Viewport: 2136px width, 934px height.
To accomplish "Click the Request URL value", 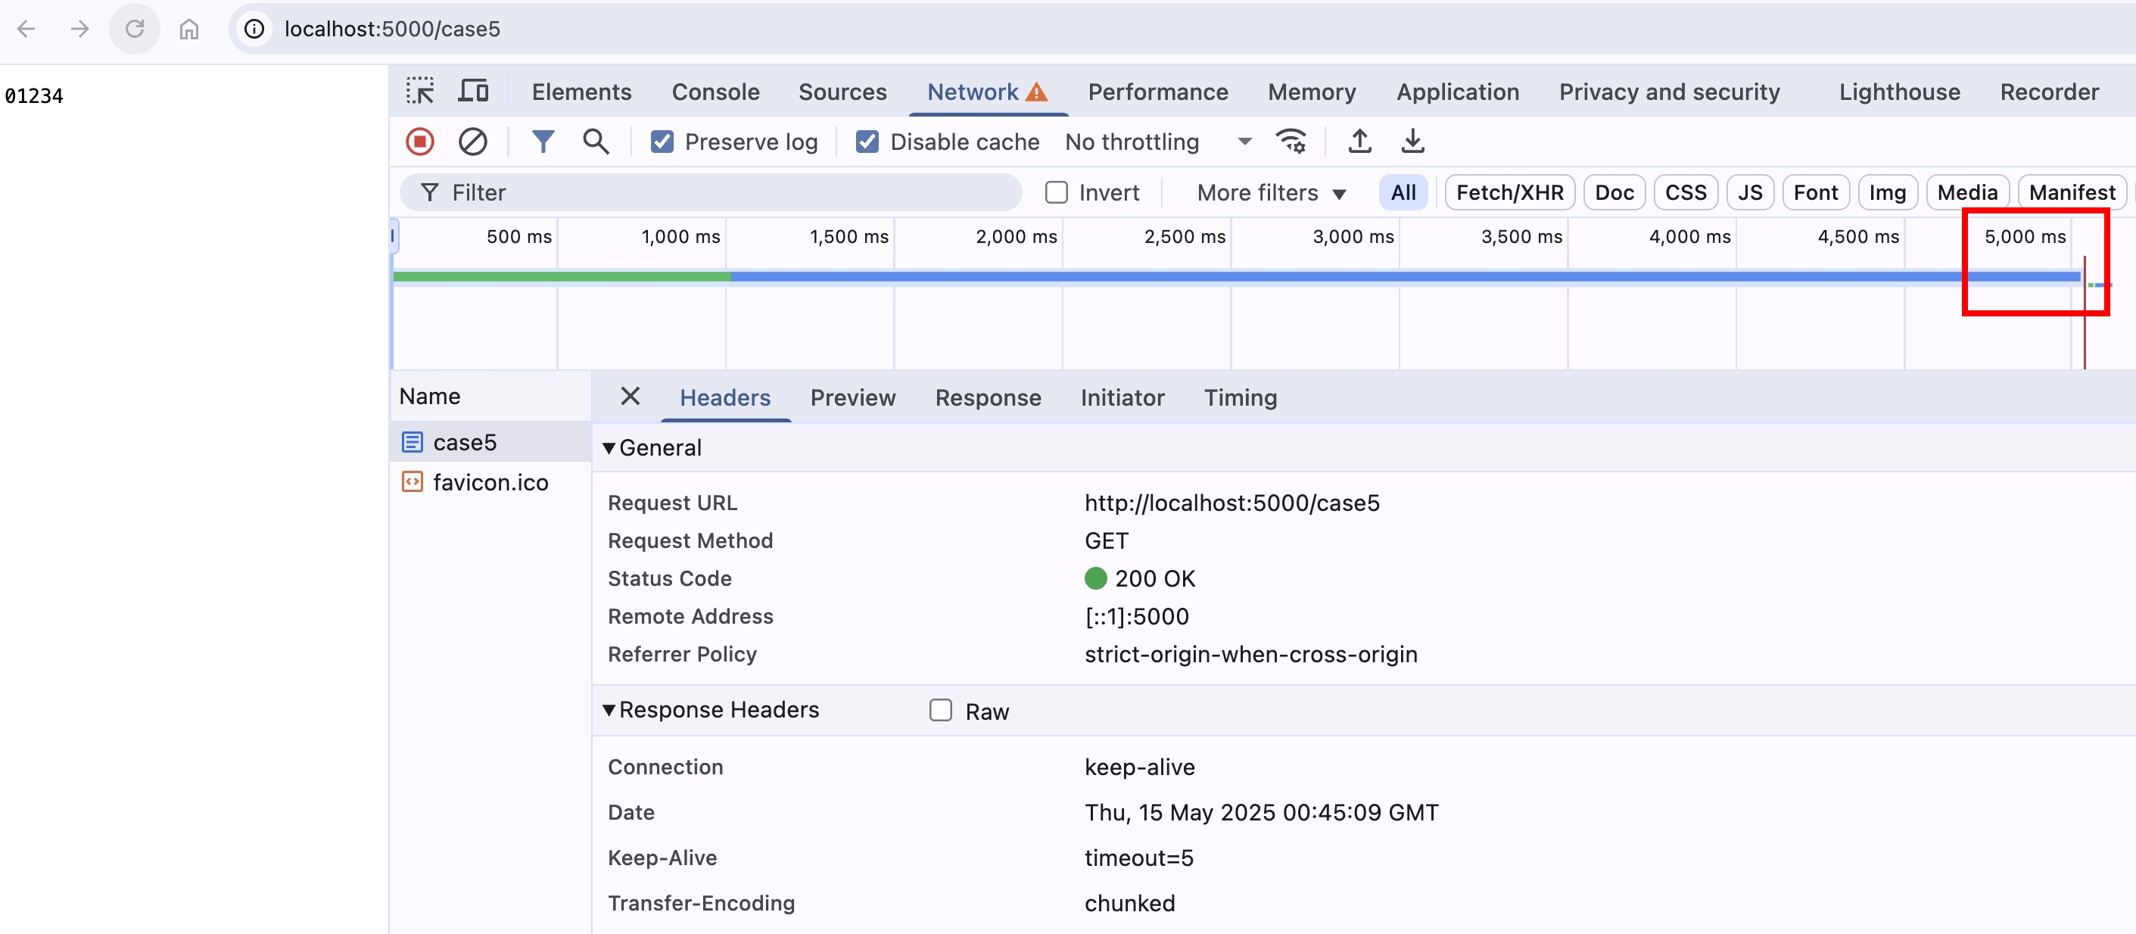I will click(1232, 503).
